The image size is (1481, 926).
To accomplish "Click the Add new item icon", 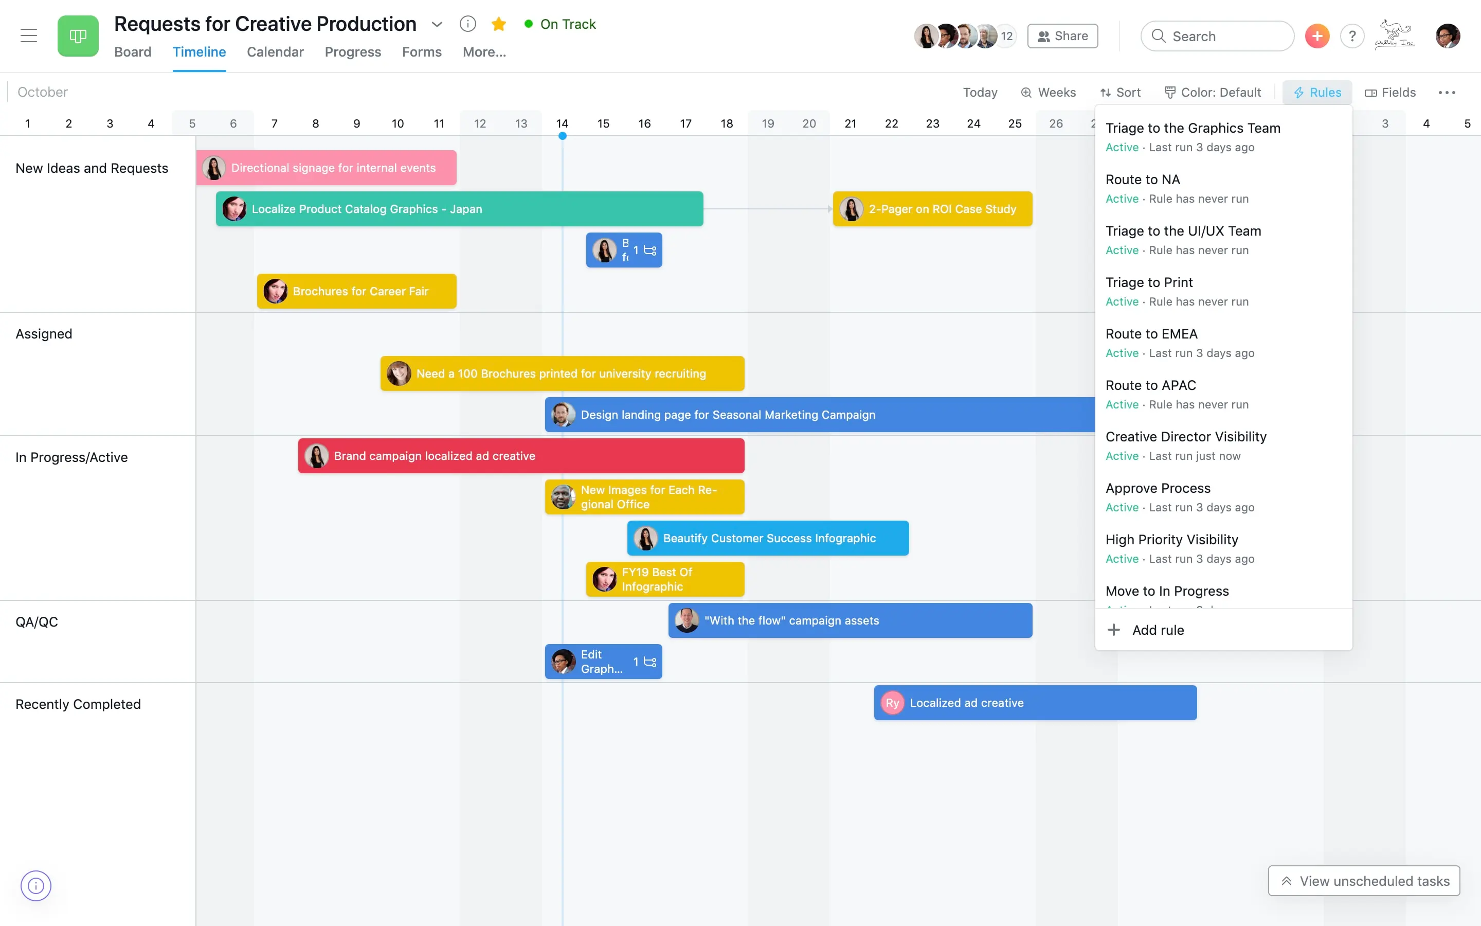I will click(x=1317, y=35).
